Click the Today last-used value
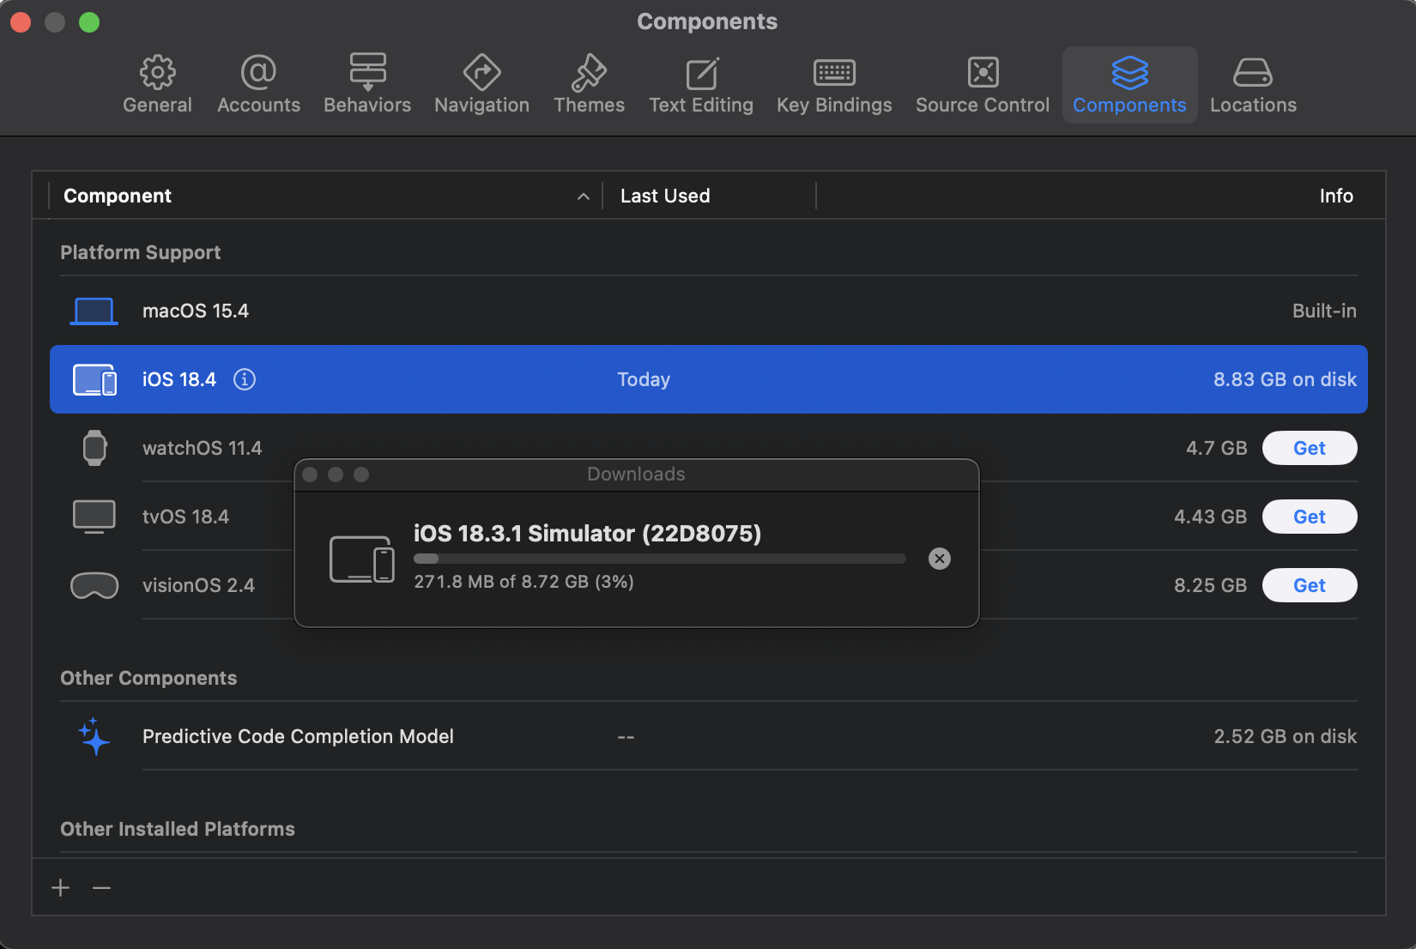 point(644,379)
